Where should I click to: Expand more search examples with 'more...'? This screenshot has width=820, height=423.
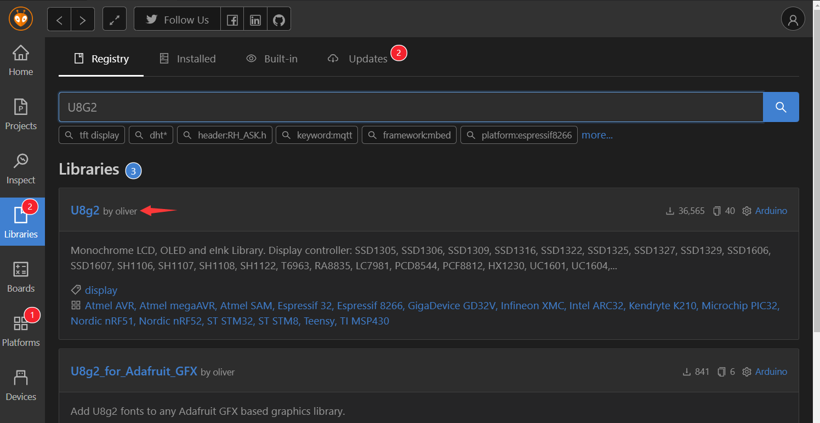pos(597,135)
